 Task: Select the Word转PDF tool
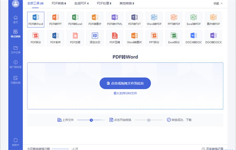pos(154,20)
